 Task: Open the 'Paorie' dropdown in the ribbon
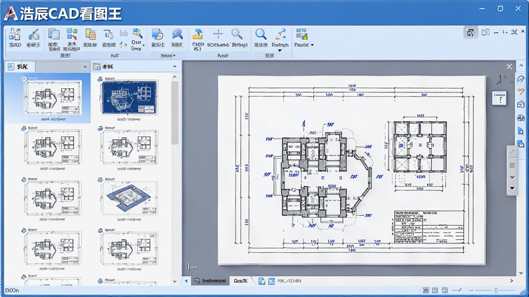pos(304,38)
